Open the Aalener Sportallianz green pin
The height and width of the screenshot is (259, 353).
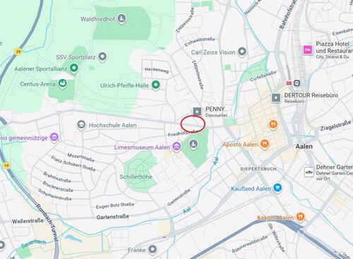[74, 68]
